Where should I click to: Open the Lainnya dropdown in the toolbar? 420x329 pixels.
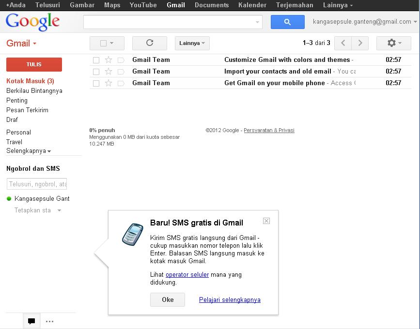click(191, 43)
